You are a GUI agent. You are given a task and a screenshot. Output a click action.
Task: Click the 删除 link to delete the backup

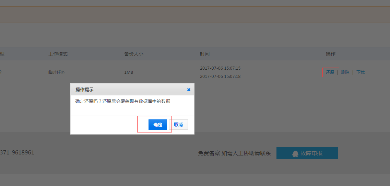[x=345, y=72]
